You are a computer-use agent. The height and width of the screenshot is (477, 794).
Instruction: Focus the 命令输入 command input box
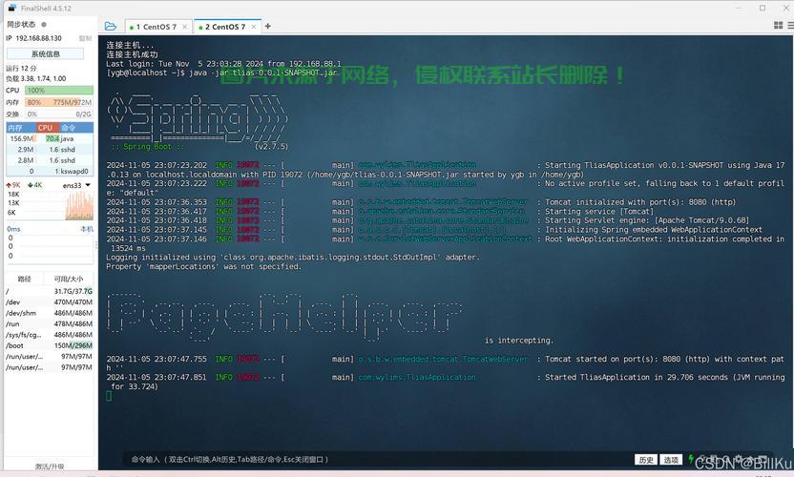[x=375, y=460]
